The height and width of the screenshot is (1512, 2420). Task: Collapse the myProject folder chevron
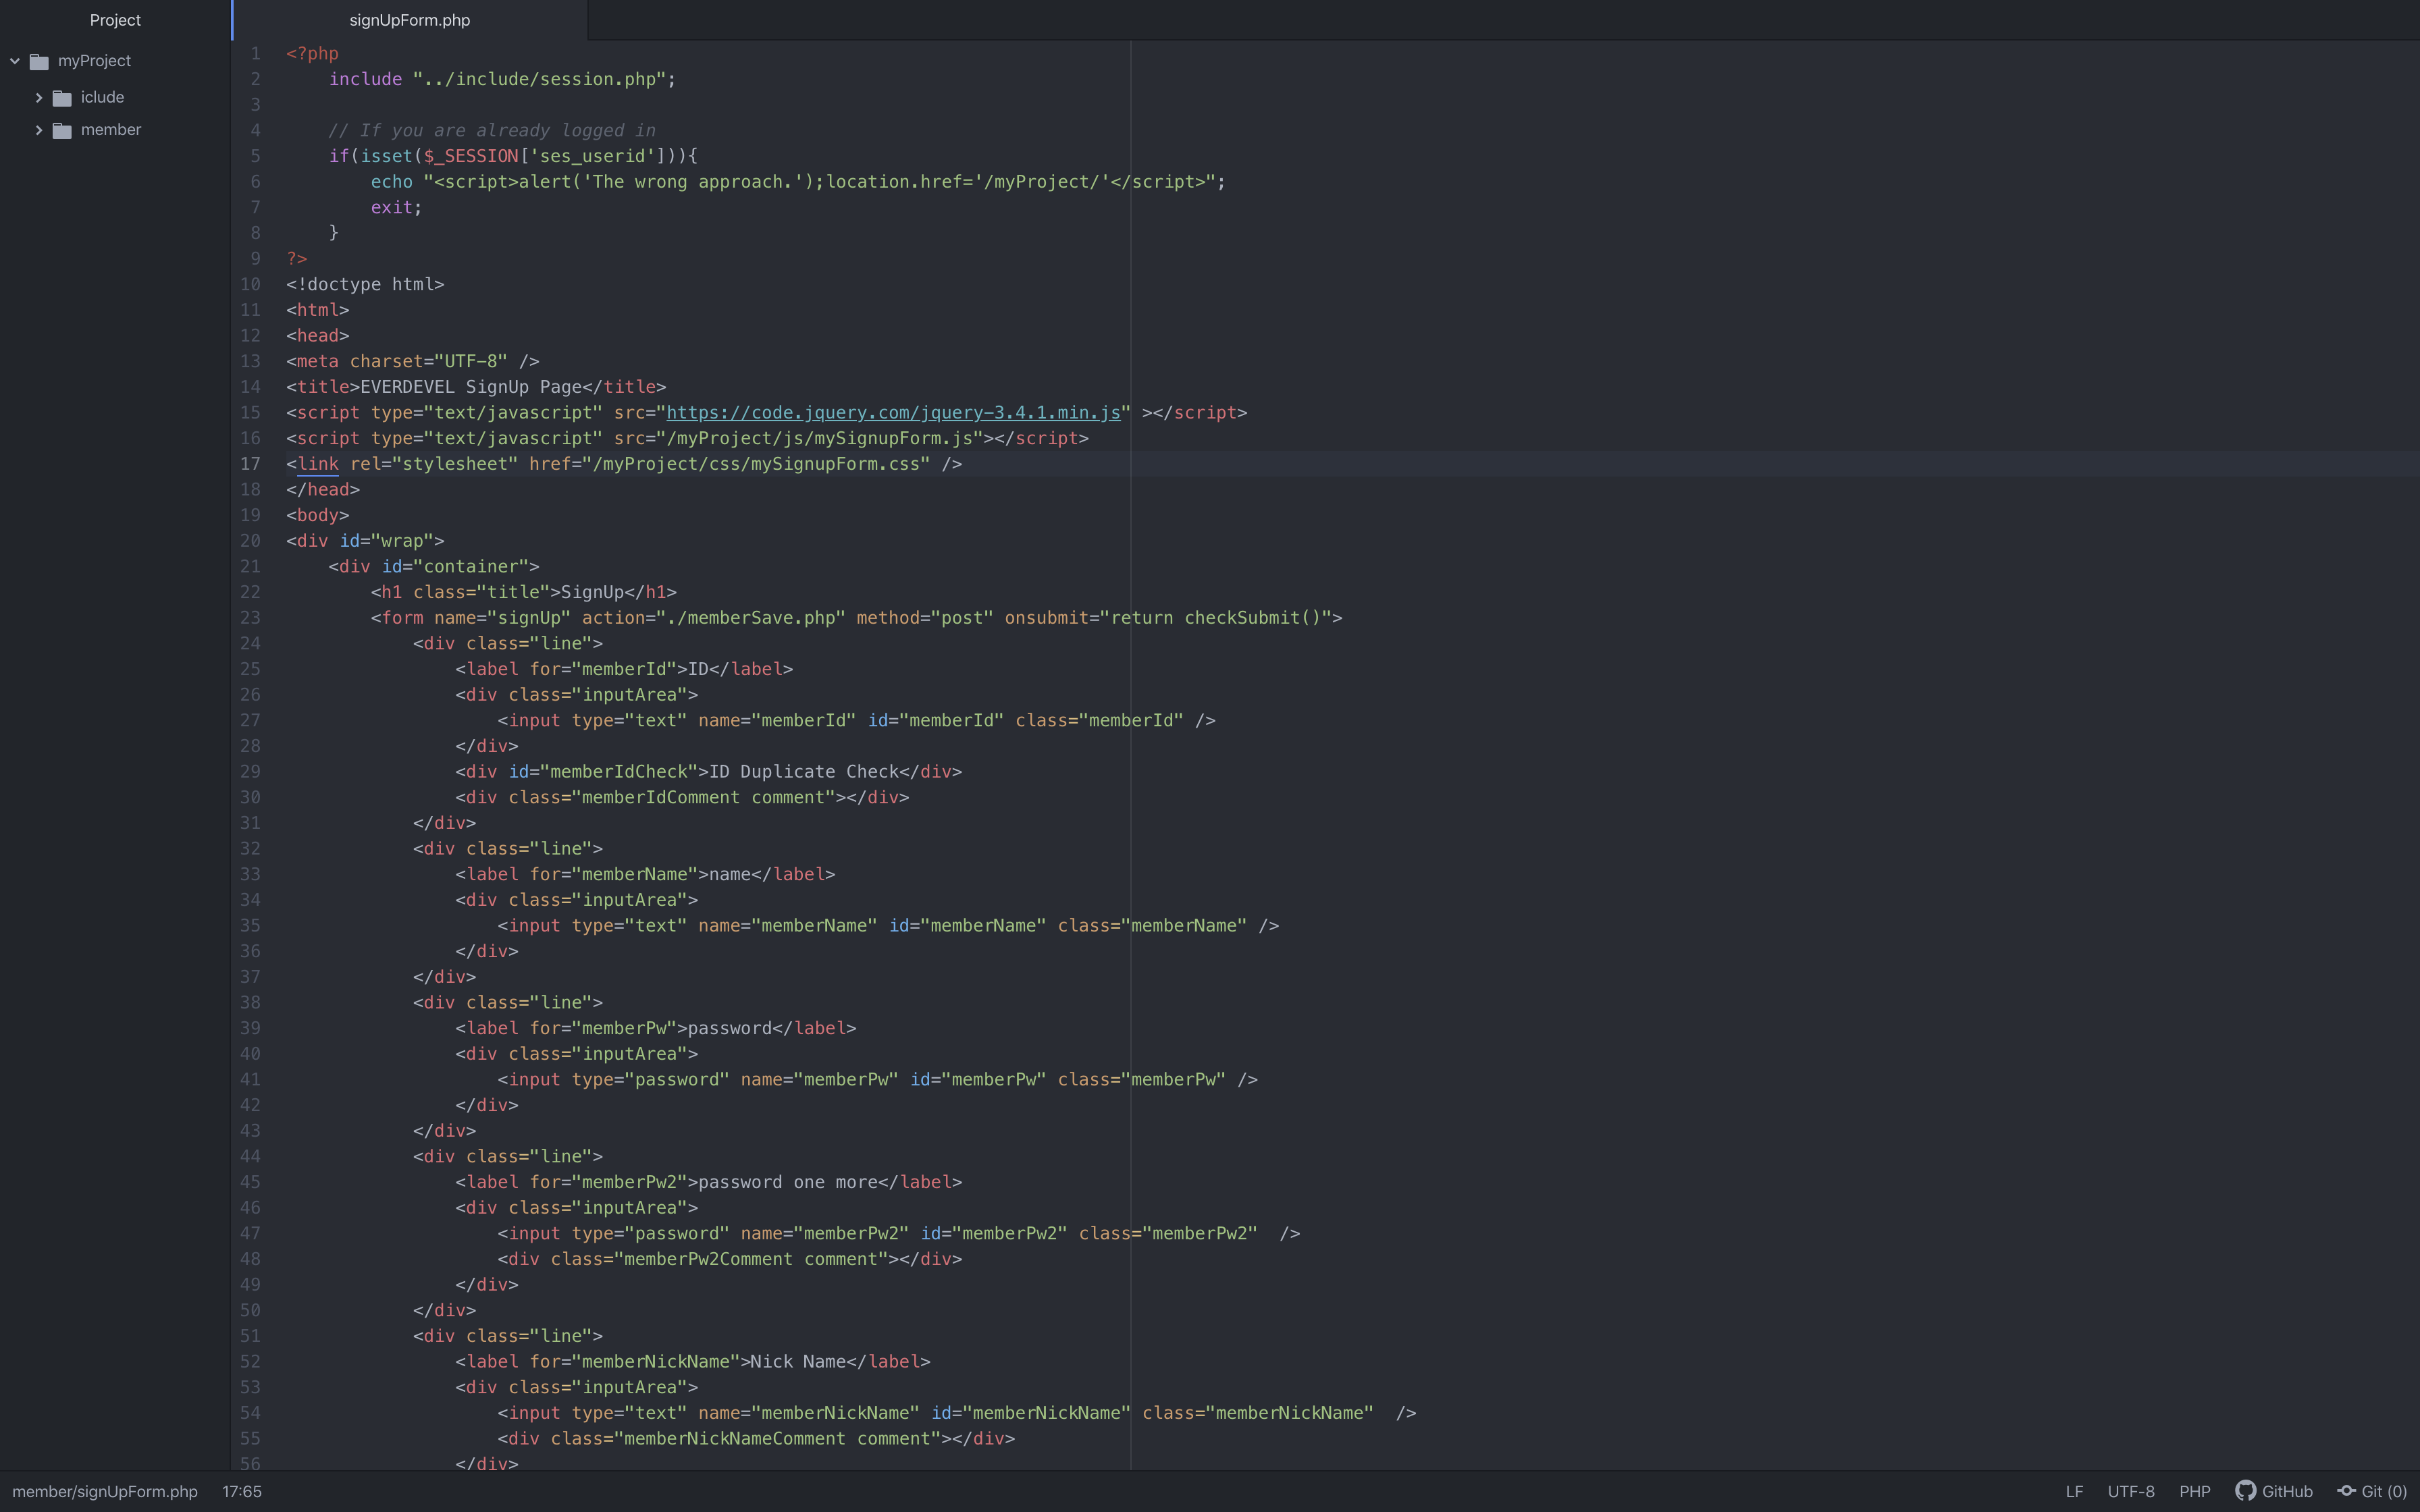click(x=15, y=61)
